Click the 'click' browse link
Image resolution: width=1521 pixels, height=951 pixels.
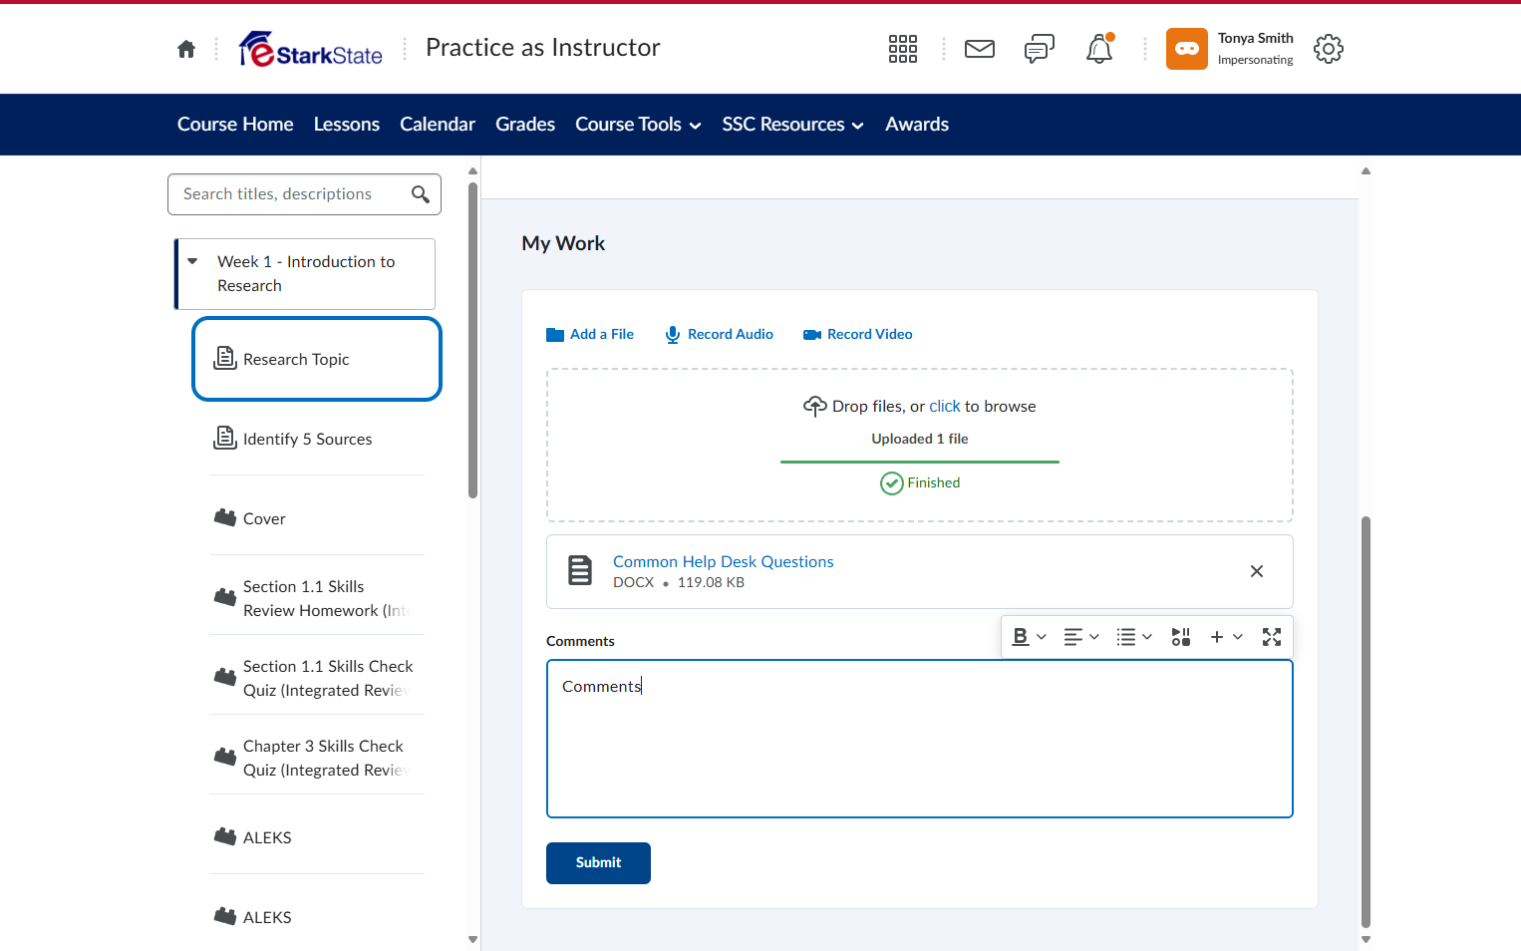tap(945, 407)
